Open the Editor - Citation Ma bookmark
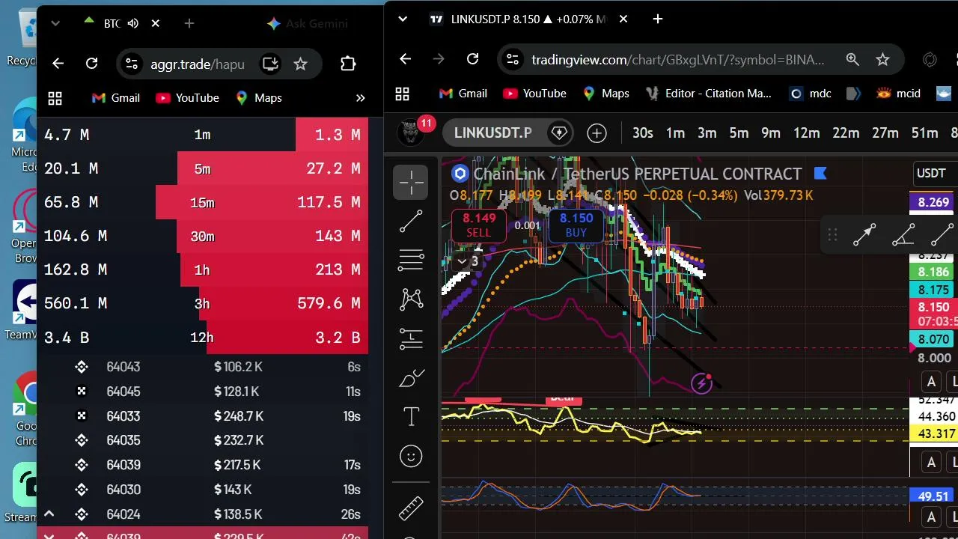 click(x=708, y=94)
